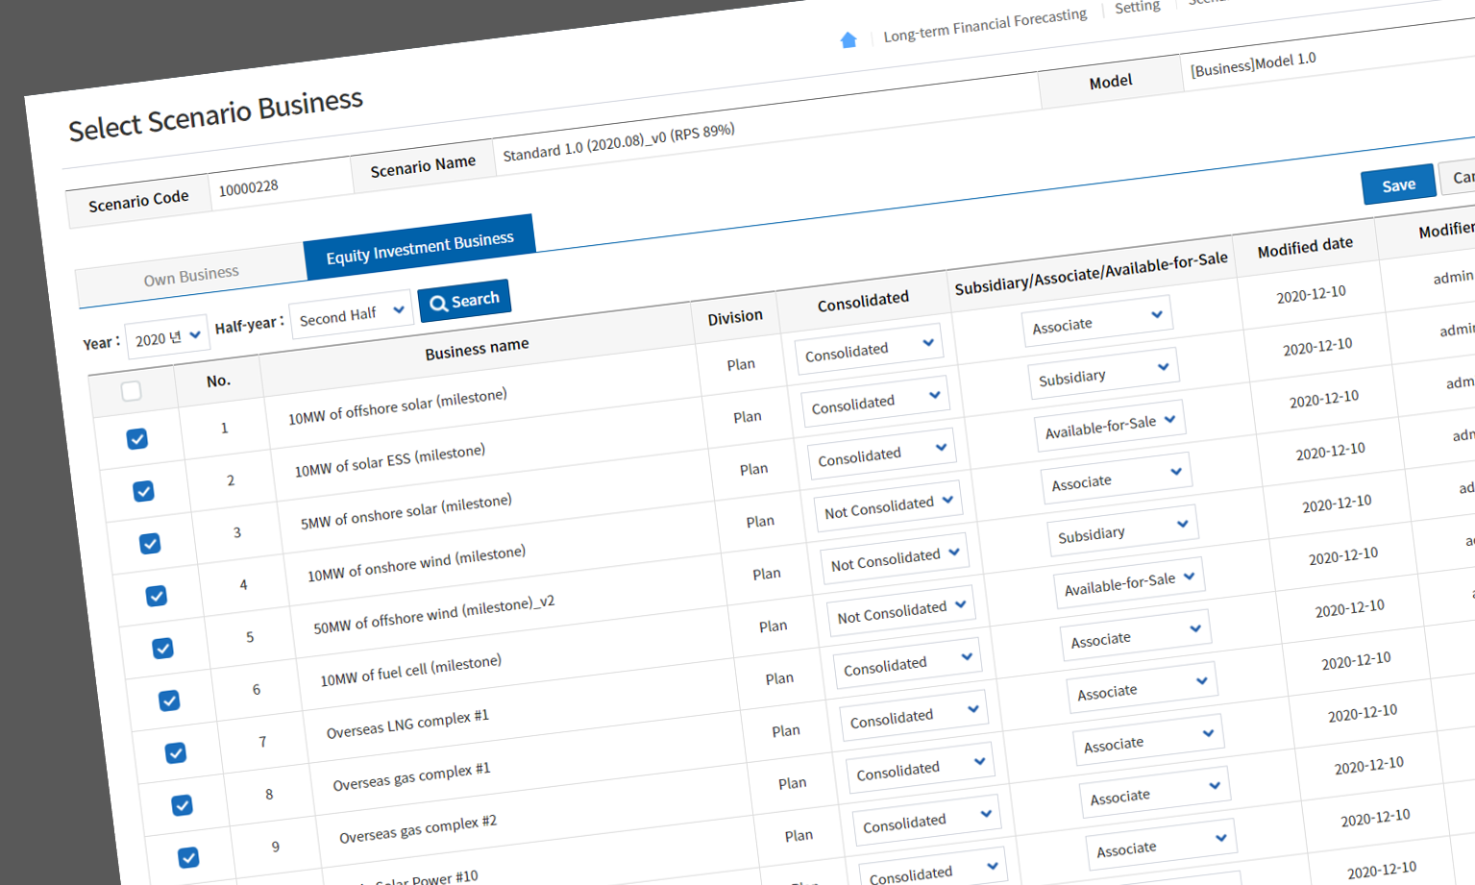Open Available-for-Sale dropdown for row 6
Screen dimensions: 1475x885
tap(1129, 583)
